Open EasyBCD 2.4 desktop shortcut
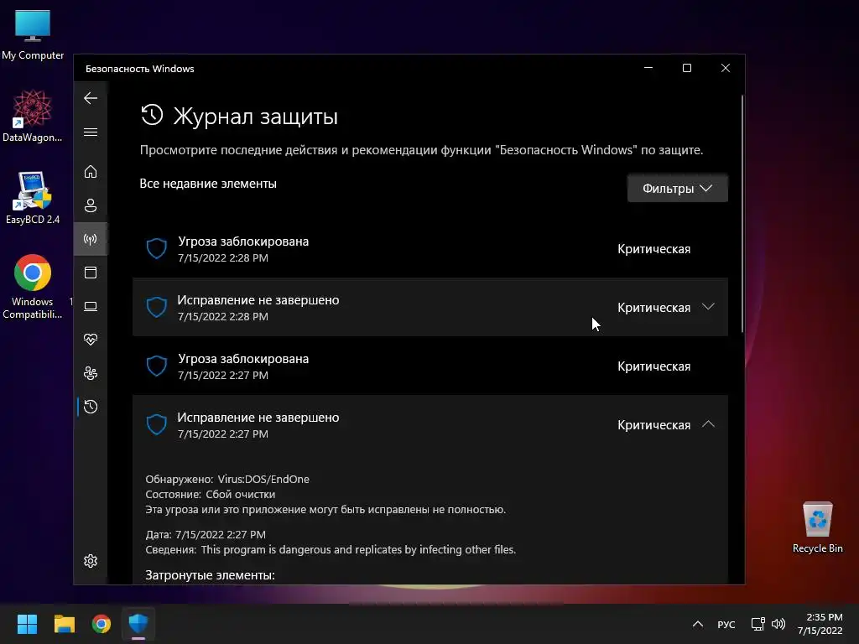 [x=33, y=198]
